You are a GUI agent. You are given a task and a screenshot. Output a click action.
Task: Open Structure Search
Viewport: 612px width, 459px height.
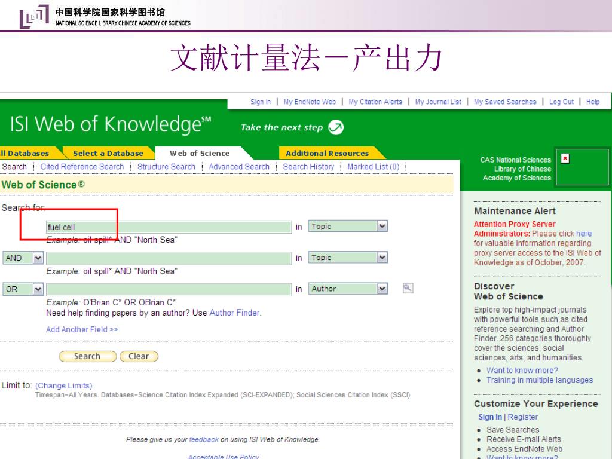166,167
